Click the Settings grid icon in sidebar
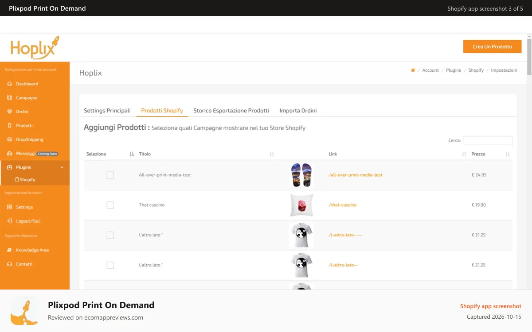 point(10,207)
